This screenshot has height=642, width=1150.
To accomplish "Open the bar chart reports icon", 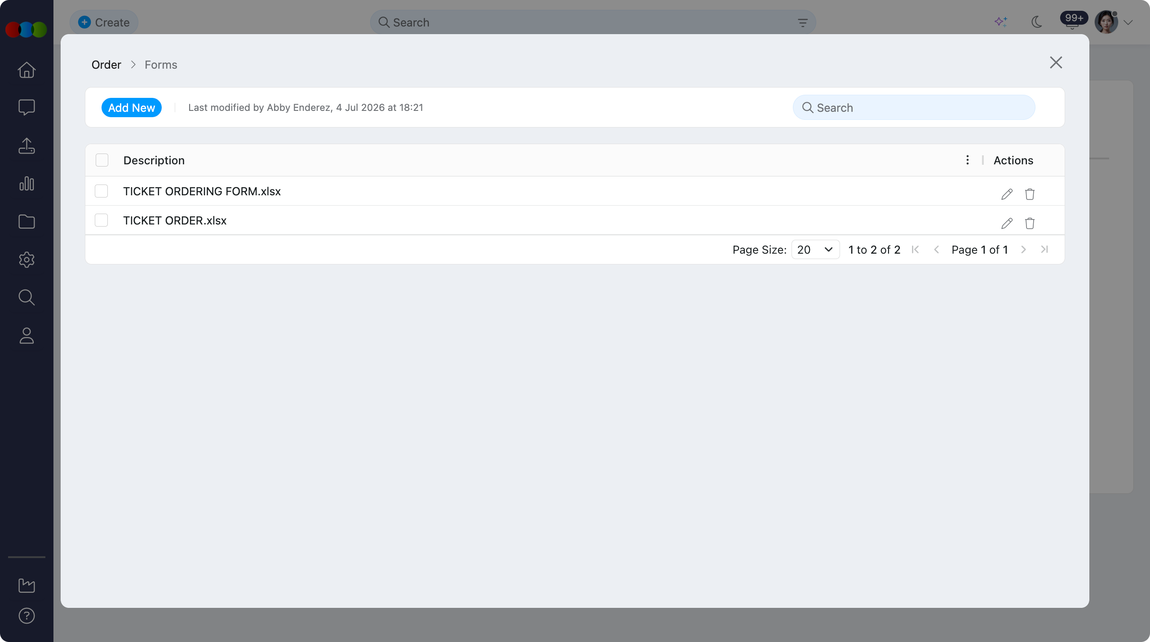I will tap(27, 184).
